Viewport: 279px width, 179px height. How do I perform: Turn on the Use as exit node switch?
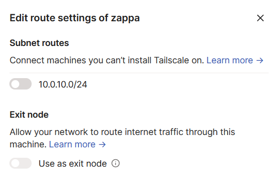(20, 163)
